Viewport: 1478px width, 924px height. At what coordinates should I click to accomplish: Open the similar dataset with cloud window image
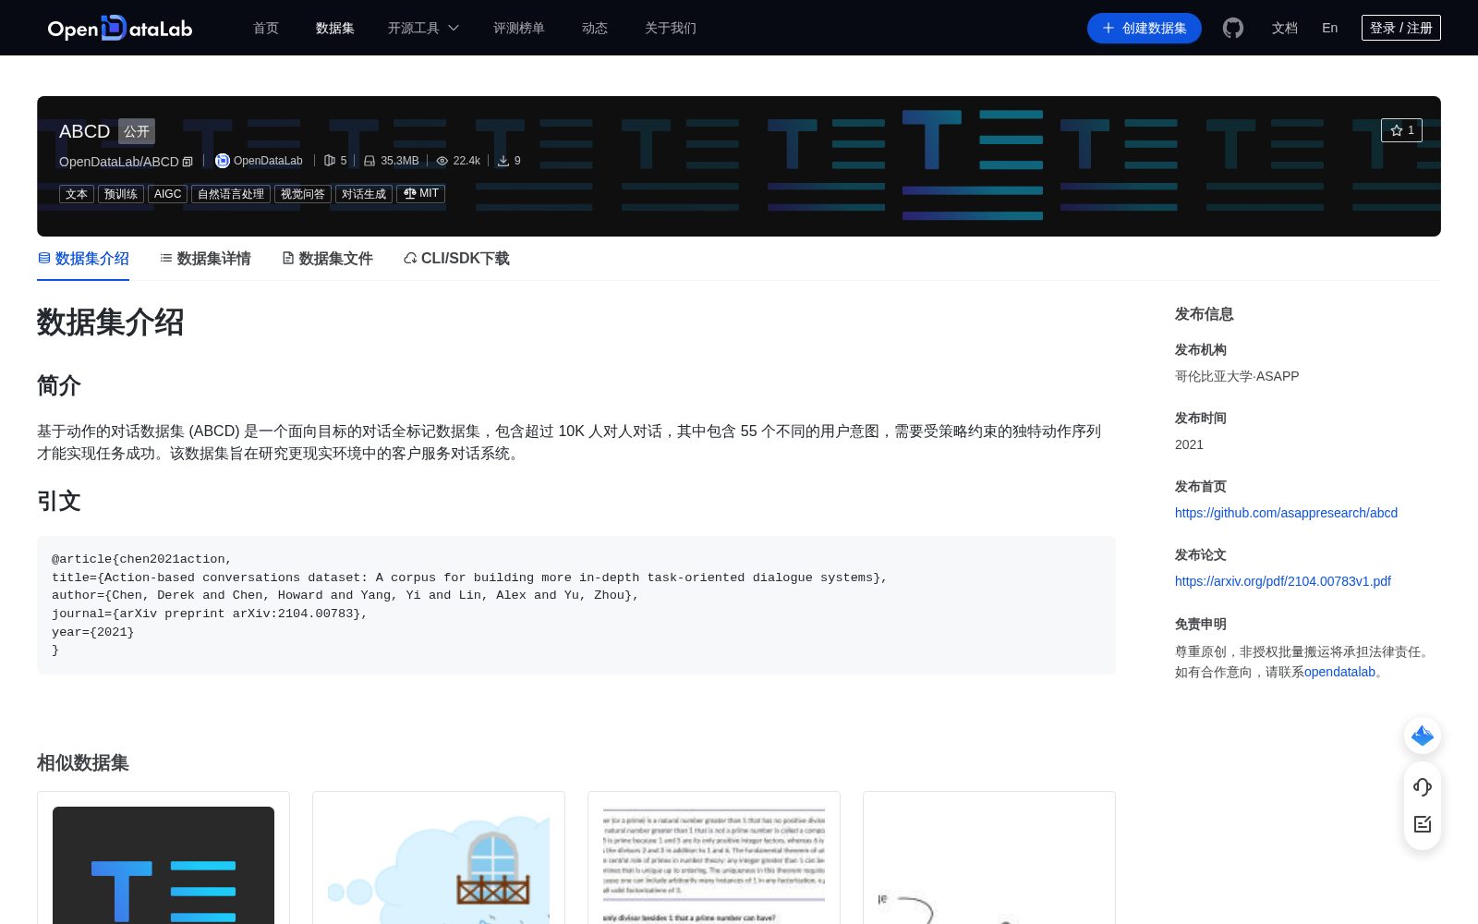pos(439,865)
